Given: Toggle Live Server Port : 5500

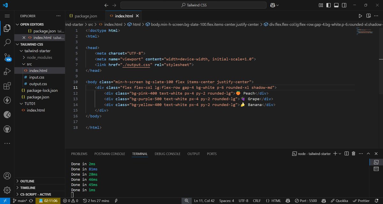Looking at the screenshot, I should pos(305,201).
